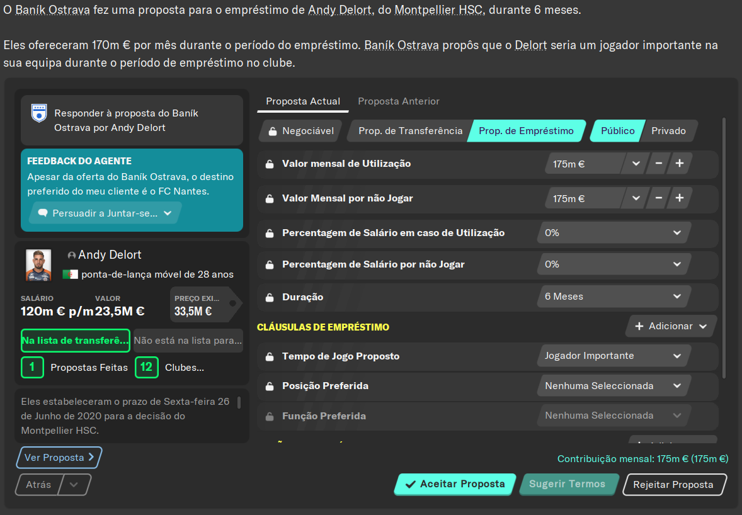This screenshot has width=742, height=515.
Task: Open Andy Delort name in player card
Action: click(110, 255)
